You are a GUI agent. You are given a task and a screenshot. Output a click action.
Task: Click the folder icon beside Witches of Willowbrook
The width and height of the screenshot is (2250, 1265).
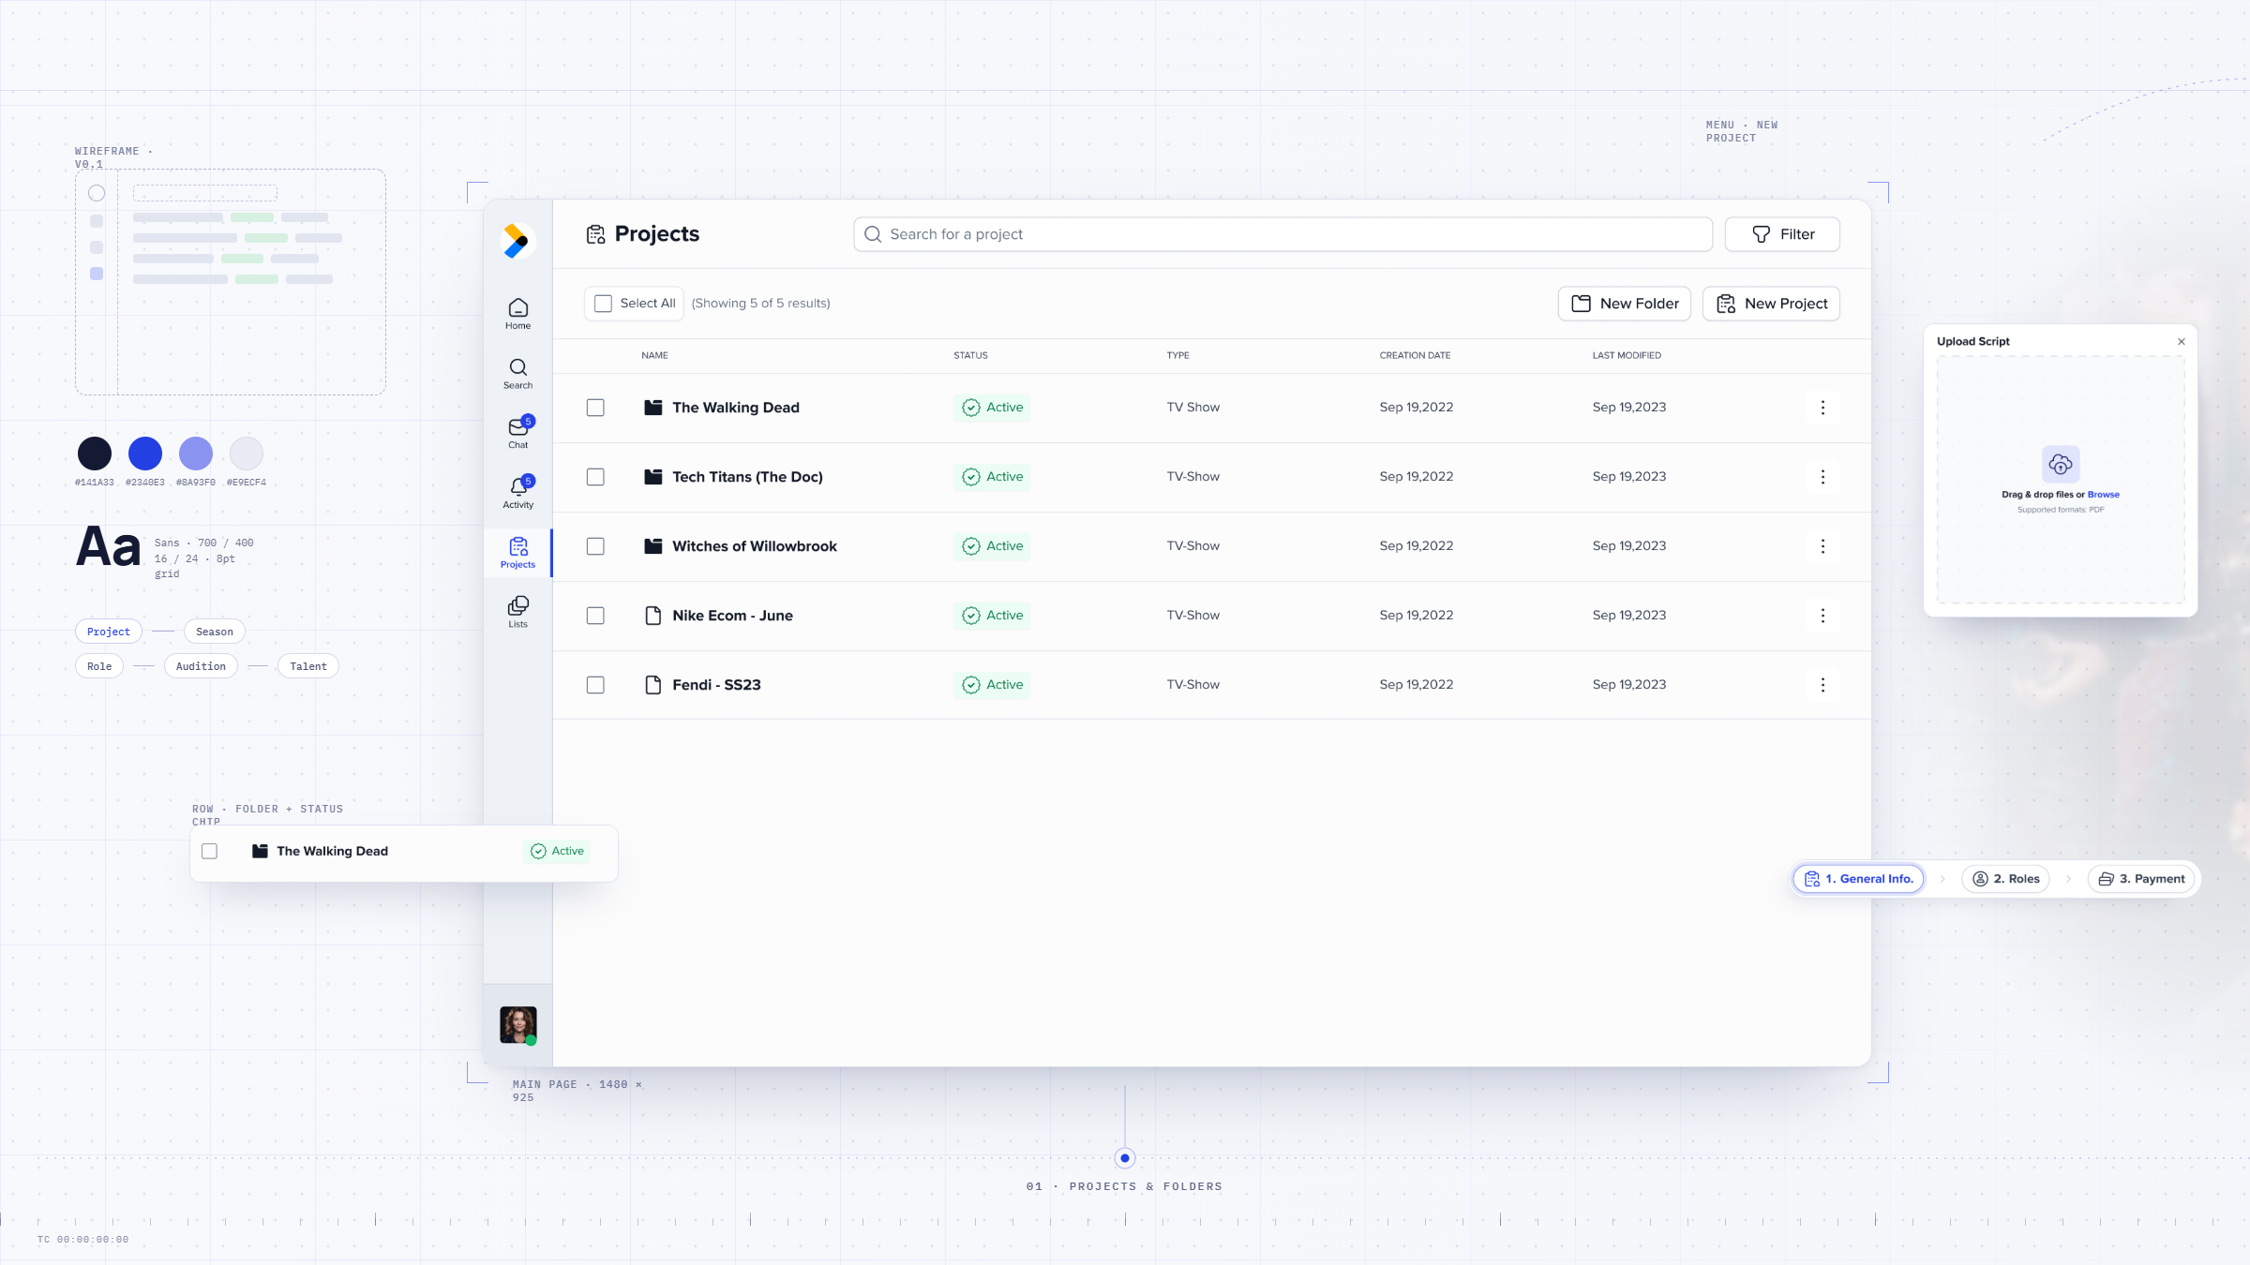pos(653,546)
